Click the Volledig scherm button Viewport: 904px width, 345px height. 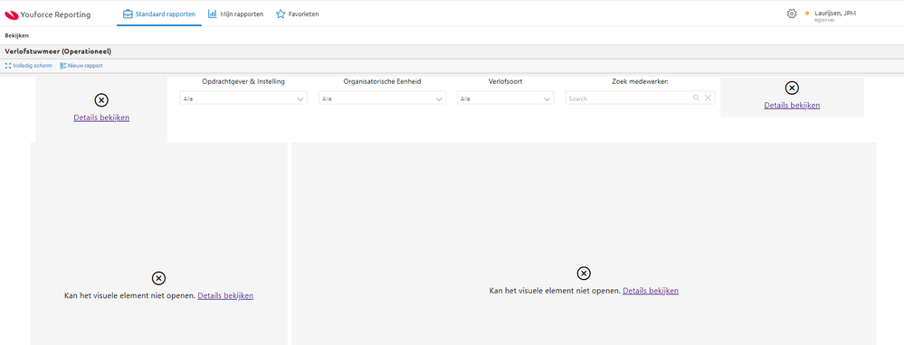pyautogui.click(x=28, y=66)
